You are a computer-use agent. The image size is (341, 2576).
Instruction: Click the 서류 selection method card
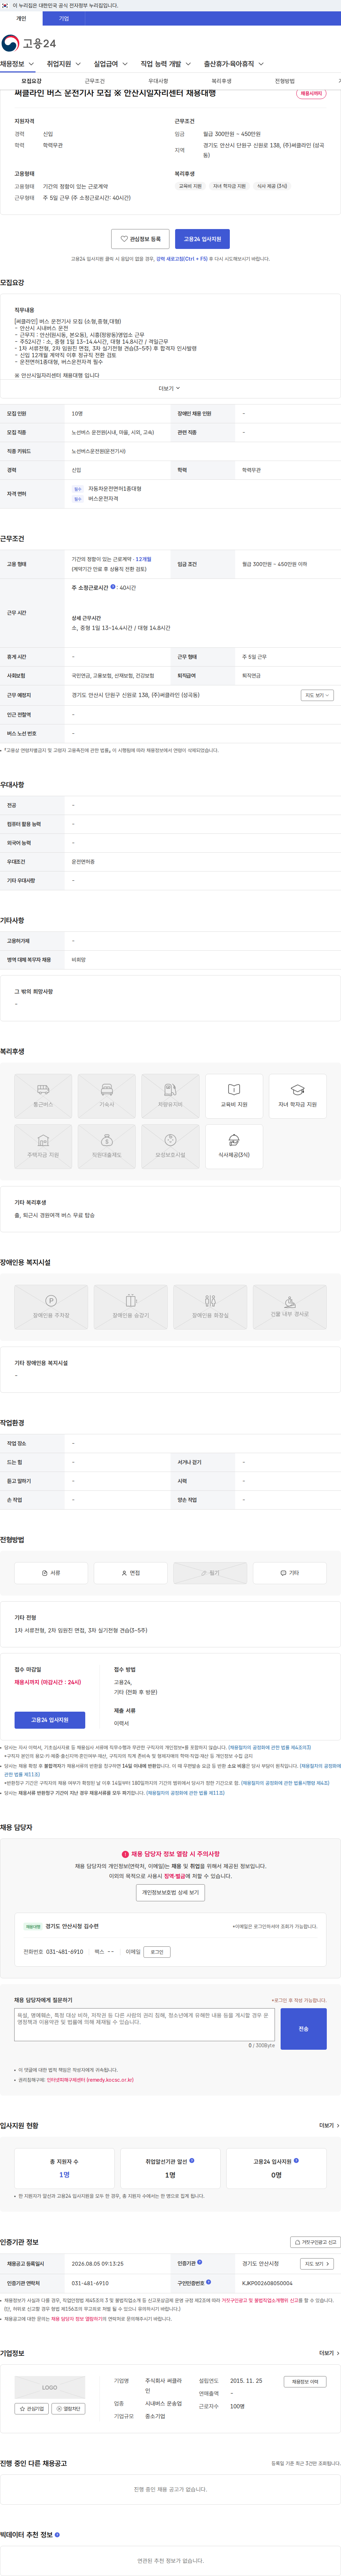click(x=51, y=1573)
